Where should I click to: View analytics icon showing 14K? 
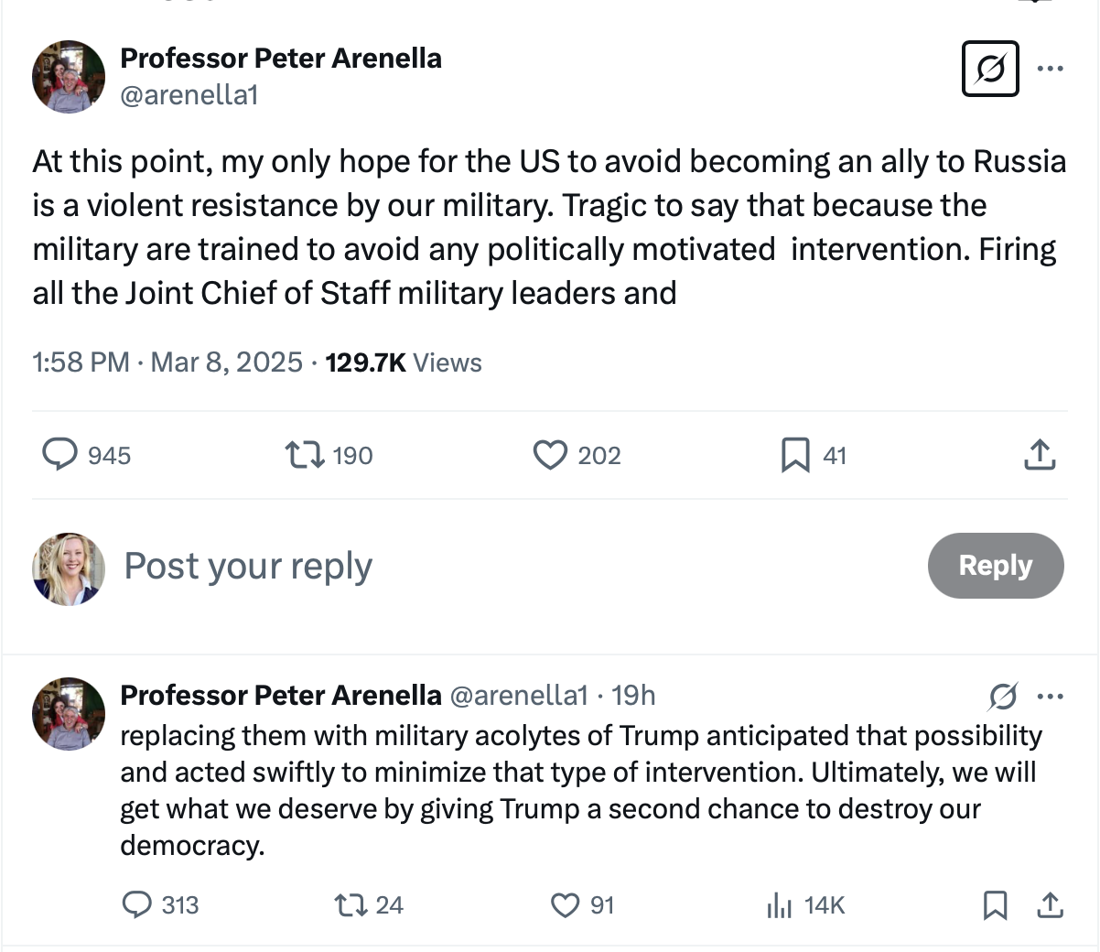tap(779, 904)
